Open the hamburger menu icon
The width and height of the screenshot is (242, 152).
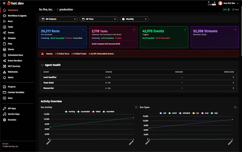[4, 3]
